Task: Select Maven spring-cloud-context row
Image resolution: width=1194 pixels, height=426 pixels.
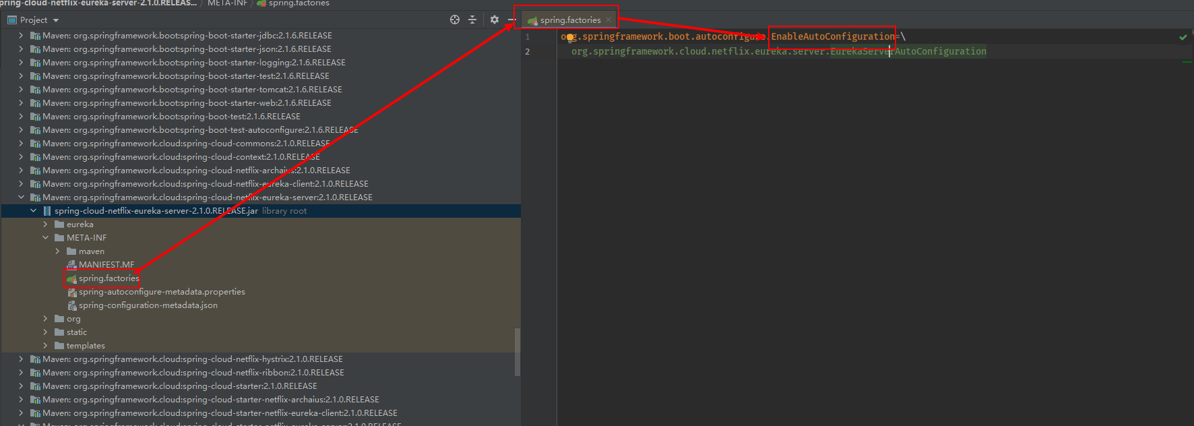Action: [260, 157]
